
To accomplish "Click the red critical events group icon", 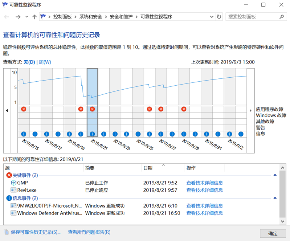I will [9, 175].
